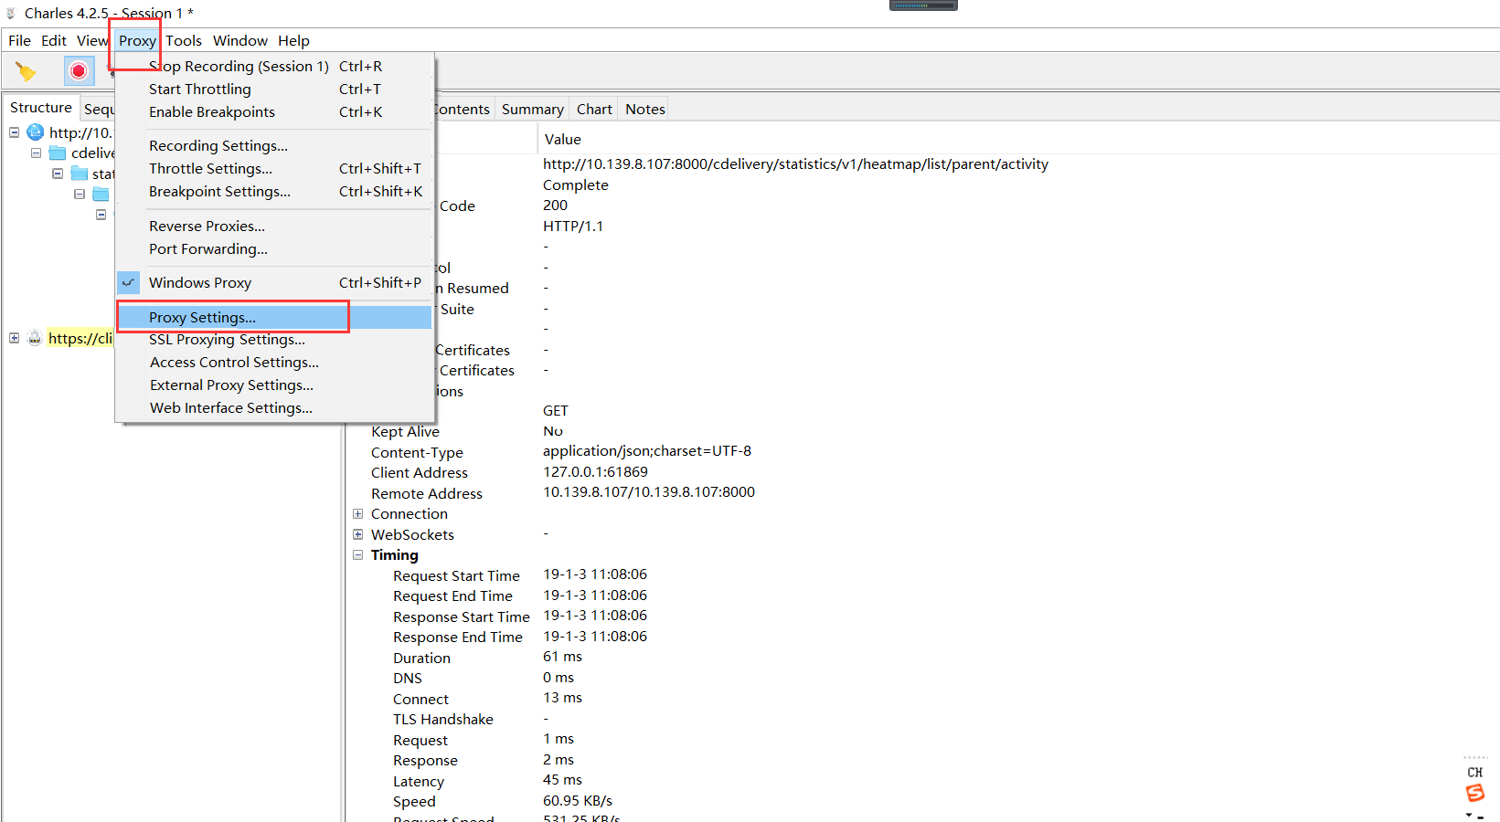The height and width of the screenshot is (822, 1500).
Task: Open Proxy Settings...
Action: click(x=274, y=317)
